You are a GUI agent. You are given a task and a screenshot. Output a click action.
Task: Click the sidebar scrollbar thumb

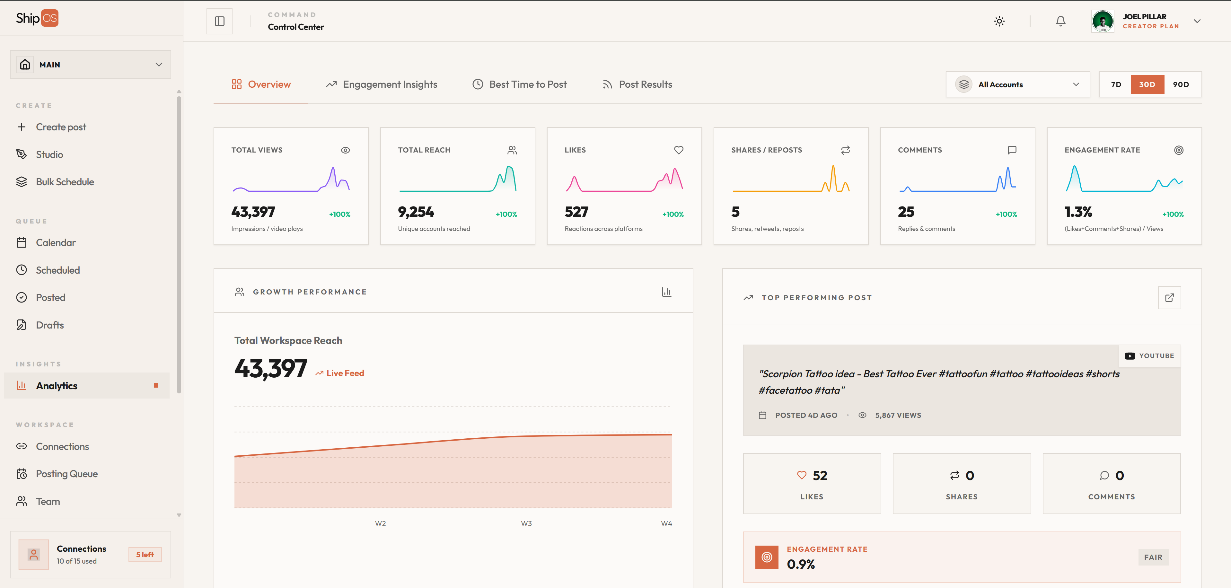[x=179, y=245]
